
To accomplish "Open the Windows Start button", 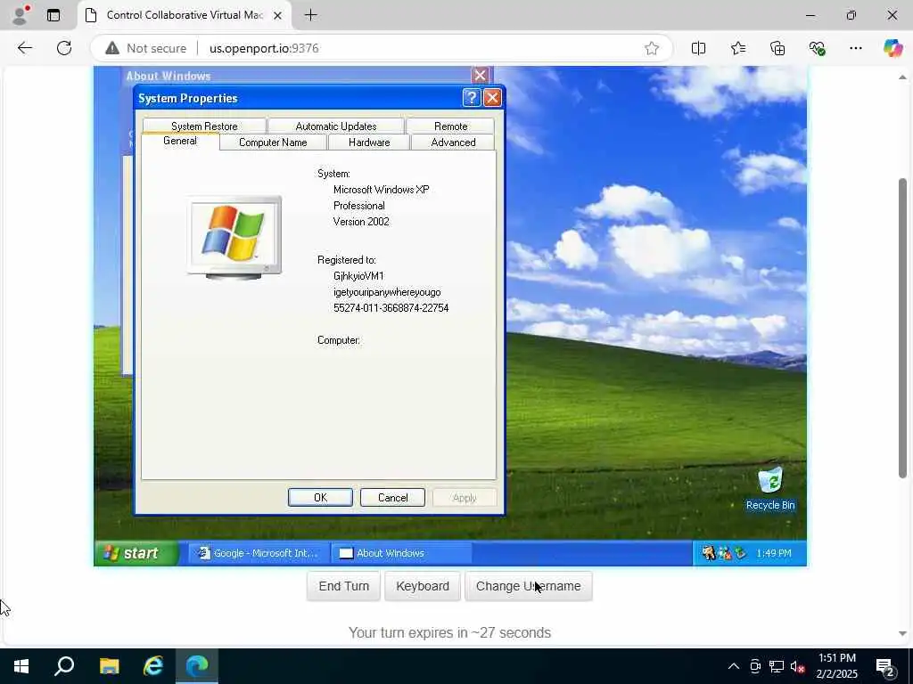I will (21, 666).
